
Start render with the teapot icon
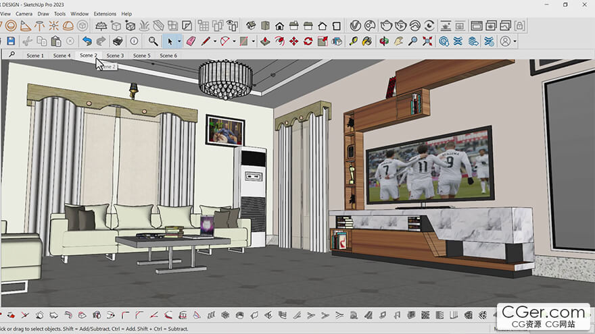pos(386,26)
